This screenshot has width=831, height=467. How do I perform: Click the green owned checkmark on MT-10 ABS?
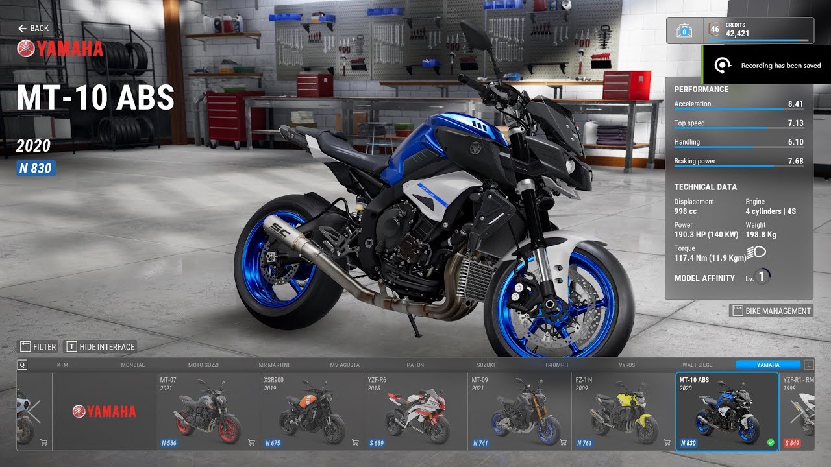pyautogui.click(x=771, y=443)
